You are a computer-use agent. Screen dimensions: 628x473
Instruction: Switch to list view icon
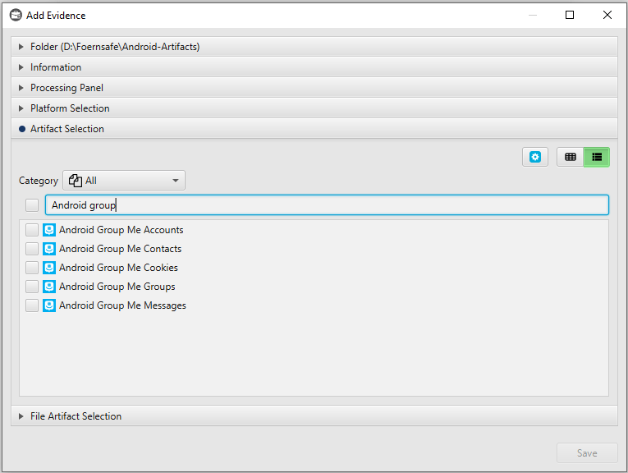(x=597, y=157)
